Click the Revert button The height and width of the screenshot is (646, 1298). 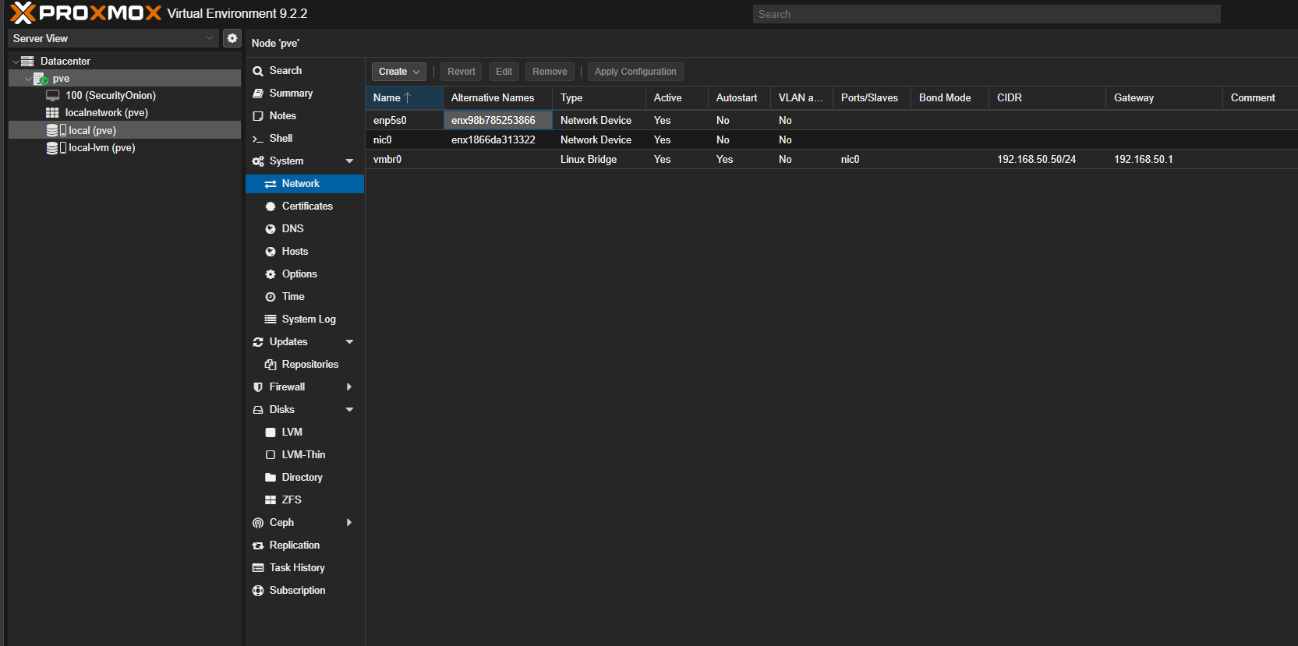(x=462, y=72)
